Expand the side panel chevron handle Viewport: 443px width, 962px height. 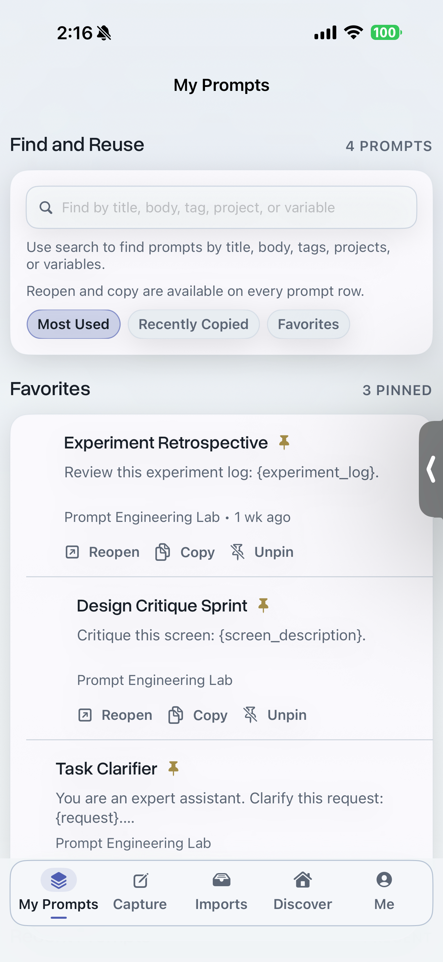point(431,469)
